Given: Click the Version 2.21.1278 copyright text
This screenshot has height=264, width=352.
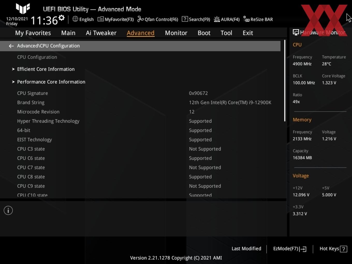Looking at the screenshot, I should pyautogui.click(x=176, y=258).
